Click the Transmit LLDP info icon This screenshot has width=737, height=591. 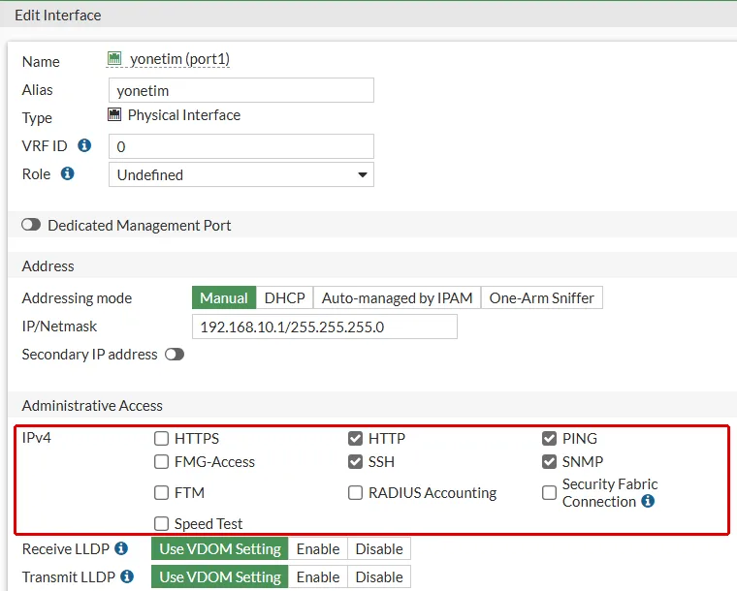point(127,576)
